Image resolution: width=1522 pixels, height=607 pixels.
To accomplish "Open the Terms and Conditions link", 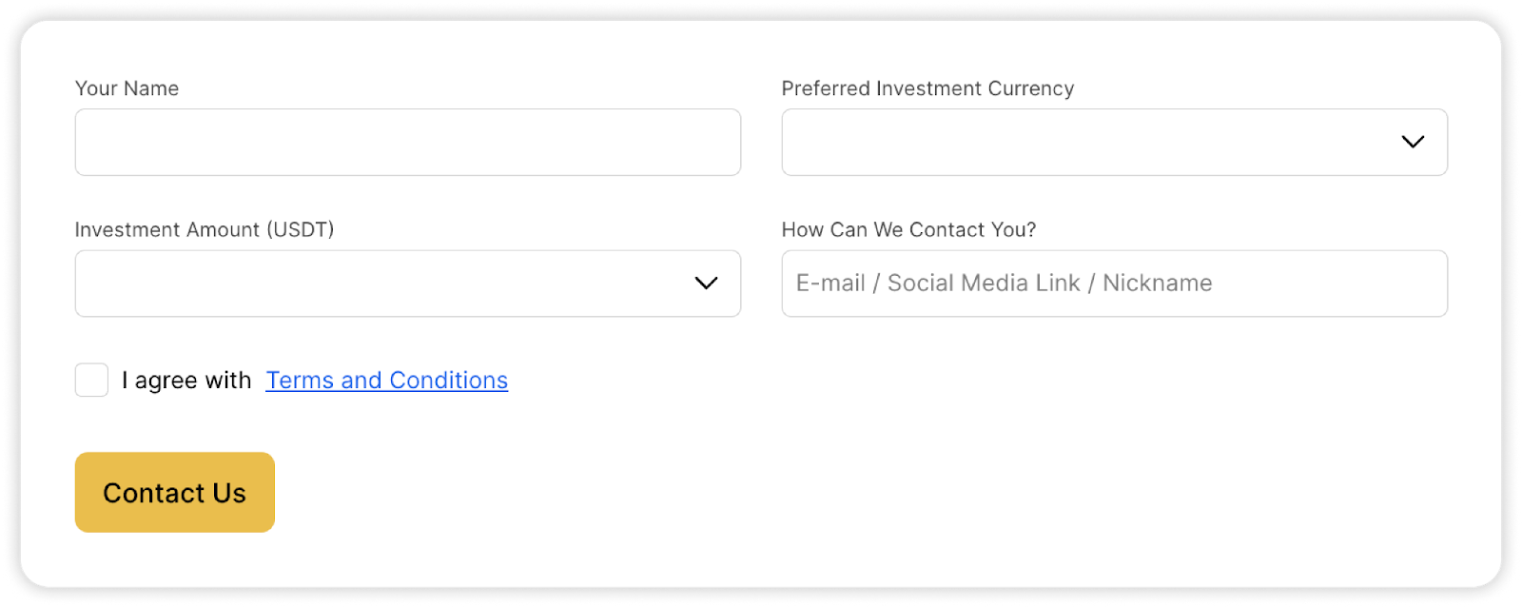I will tap(386, 381).
